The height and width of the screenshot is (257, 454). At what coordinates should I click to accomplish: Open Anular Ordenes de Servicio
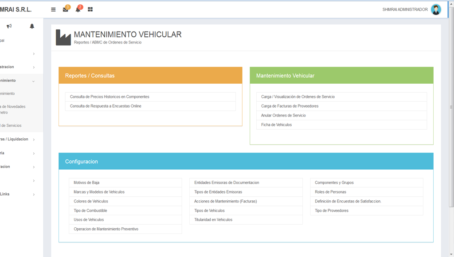click(341, 115)
